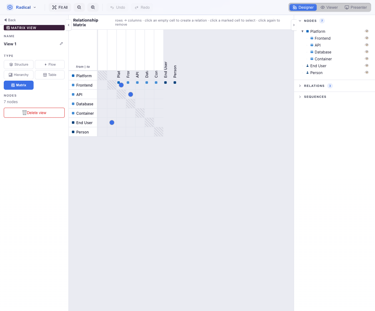Collapse the Nodes section
The height and width of the screenshot is (311, 375).
(x=300, y=21)
